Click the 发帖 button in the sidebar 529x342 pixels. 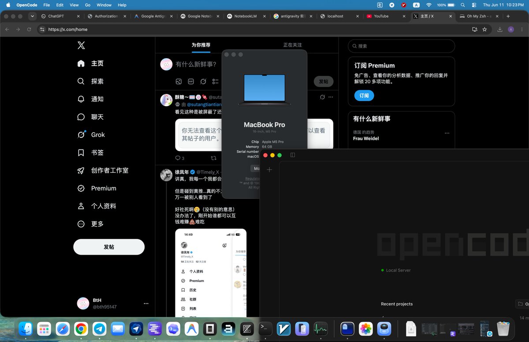click(x=109, y=247)
